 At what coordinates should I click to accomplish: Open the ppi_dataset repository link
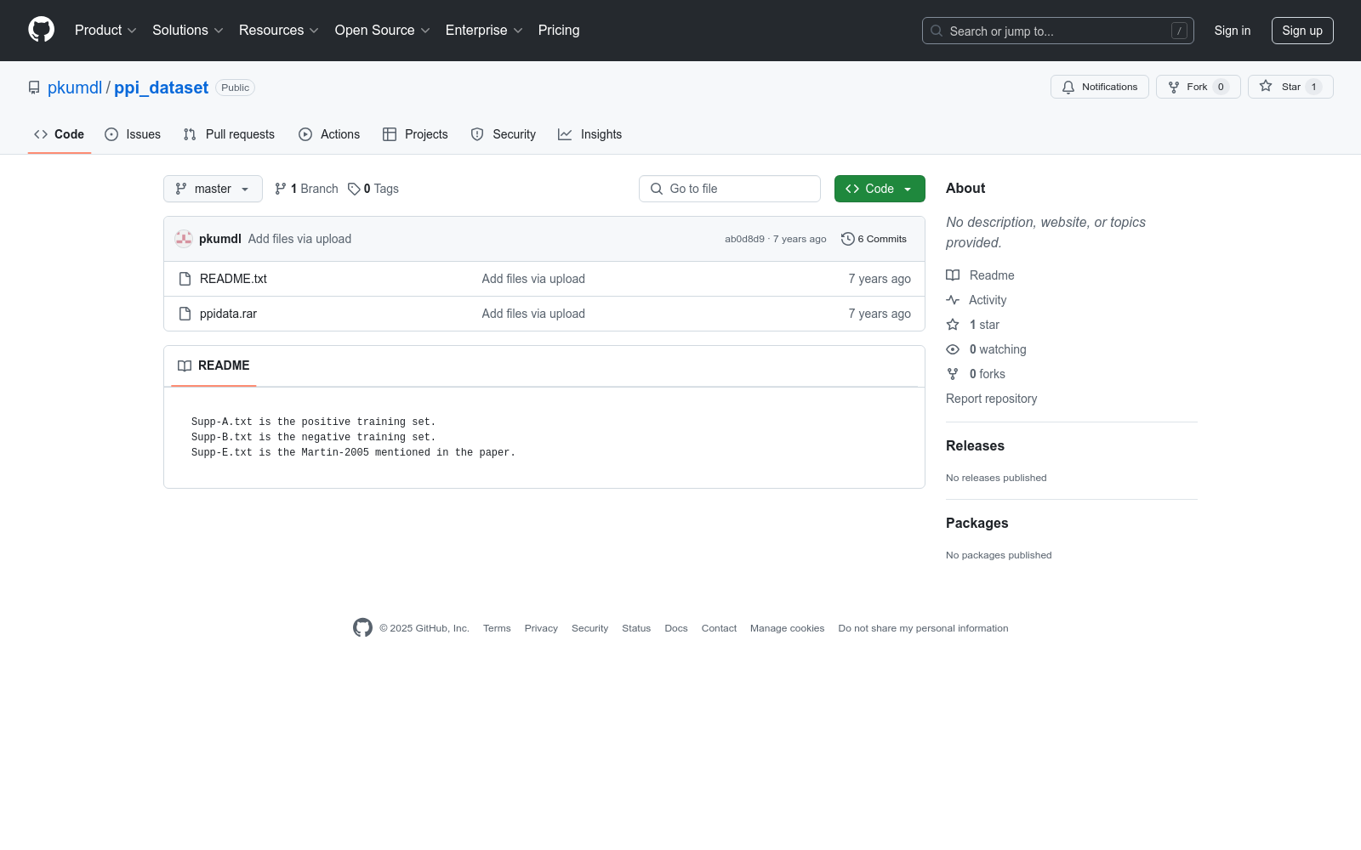coord(161,88)
